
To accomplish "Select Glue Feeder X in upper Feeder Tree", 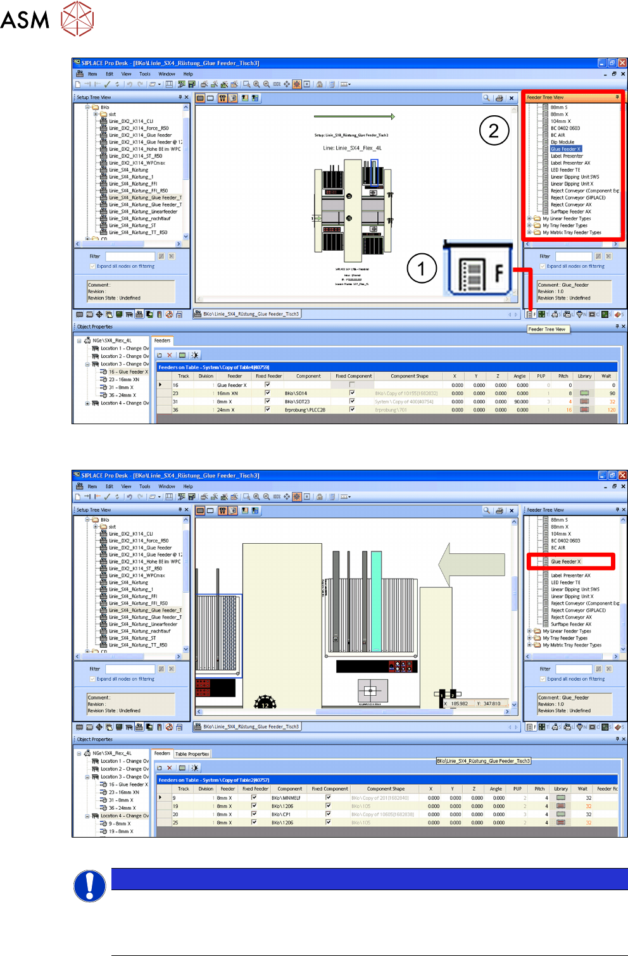I will click(x=565, y=149).
